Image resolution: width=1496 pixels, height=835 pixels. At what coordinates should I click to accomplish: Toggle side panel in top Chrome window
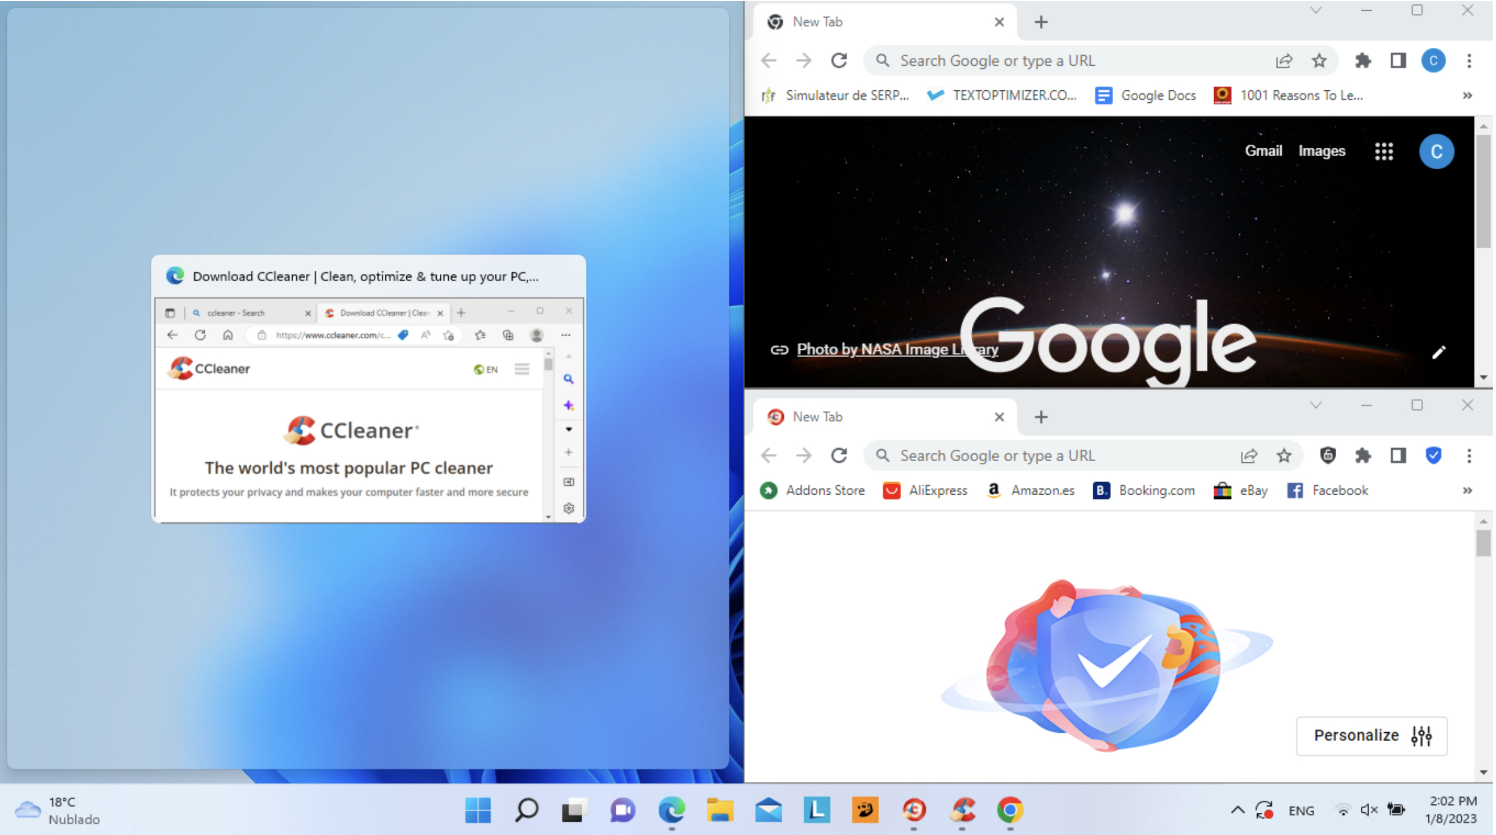tap(1398, 61)
